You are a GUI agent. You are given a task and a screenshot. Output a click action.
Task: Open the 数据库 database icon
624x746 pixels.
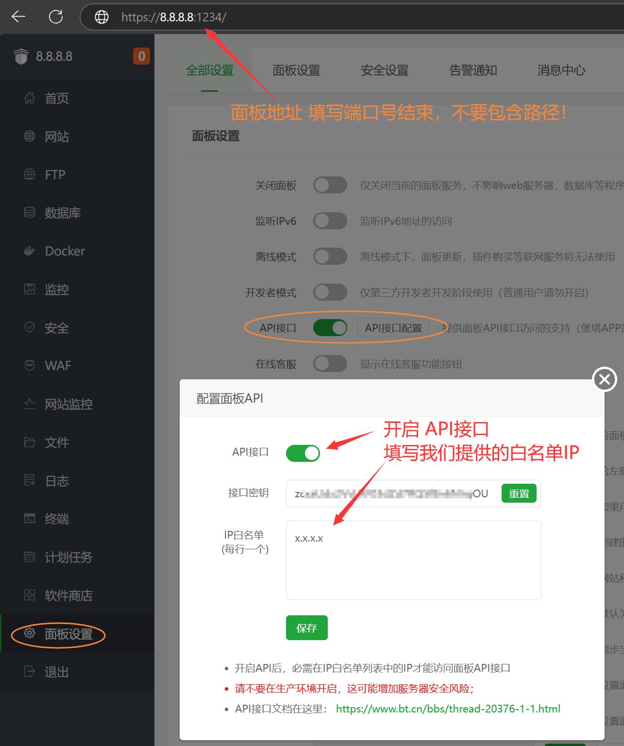(x=30, y=213)
